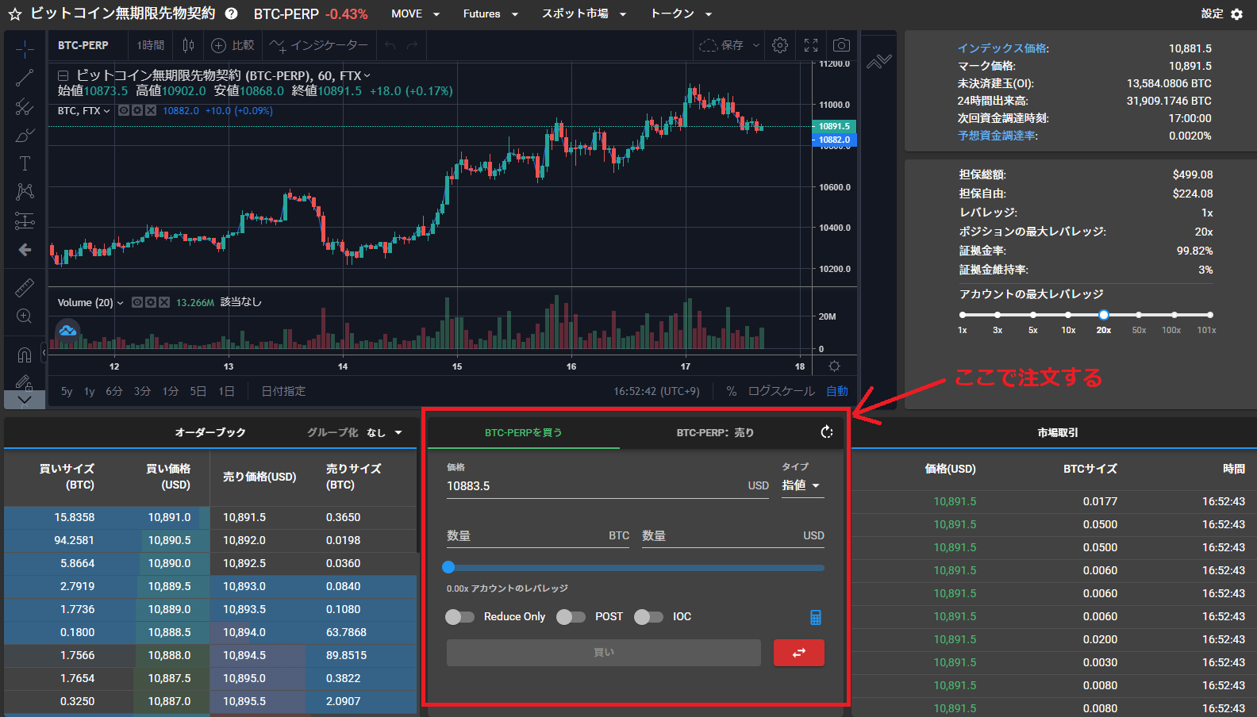Image resolution: width=1257 pixels, height=717 pixels.
Task: Expand the グループ化 なし dropdown
Action: (355, 432)
